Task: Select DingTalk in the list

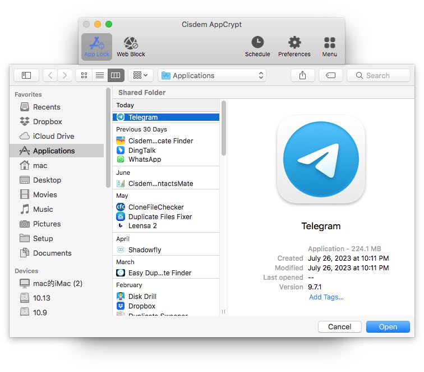Action: (166, 151)
